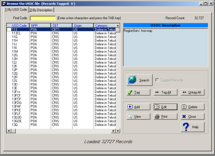Select the row with code 11M

(61, 52)
